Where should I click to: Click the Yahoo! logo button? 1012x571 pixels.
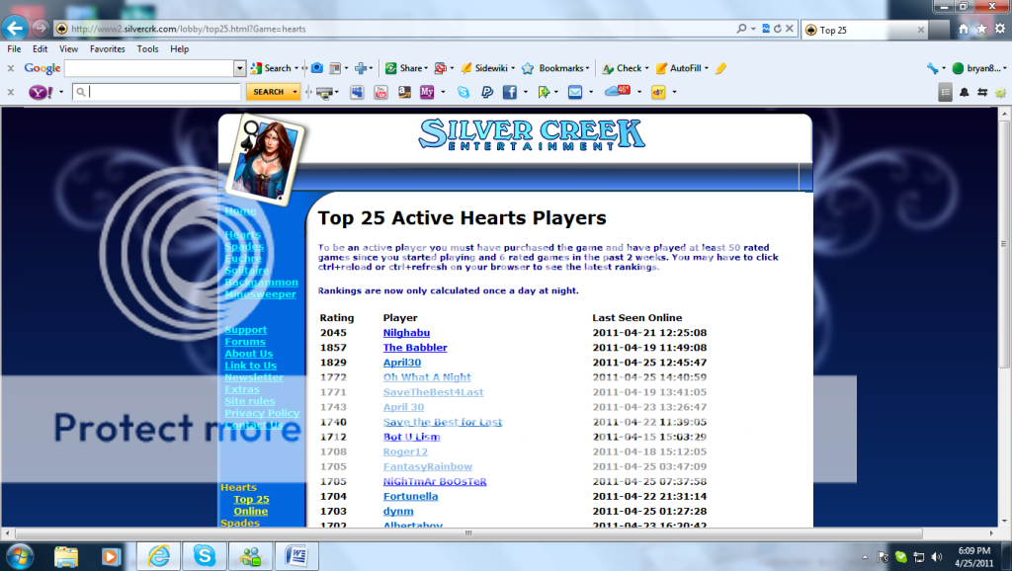point(41,92)
